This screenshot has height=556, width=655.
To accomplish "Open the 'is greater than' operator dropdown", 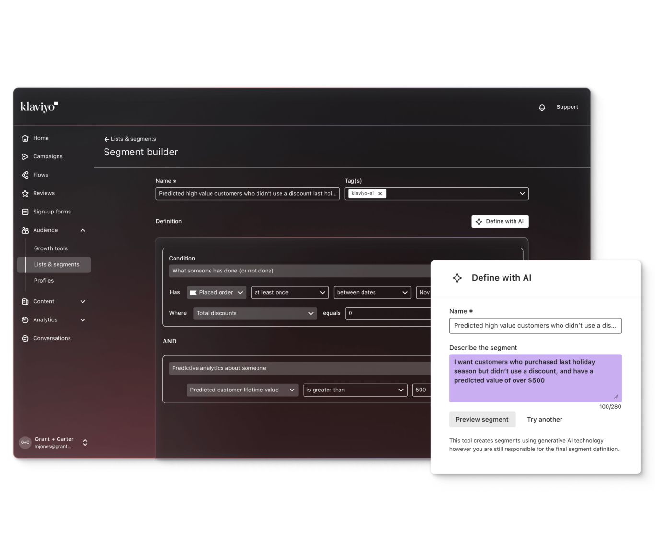I will point(355,390).
